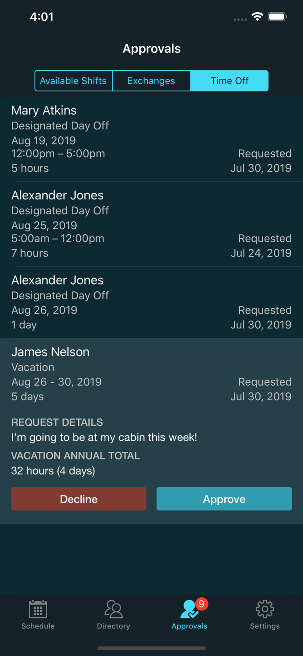Collapse James Nelson's request details

click(151, 374)
